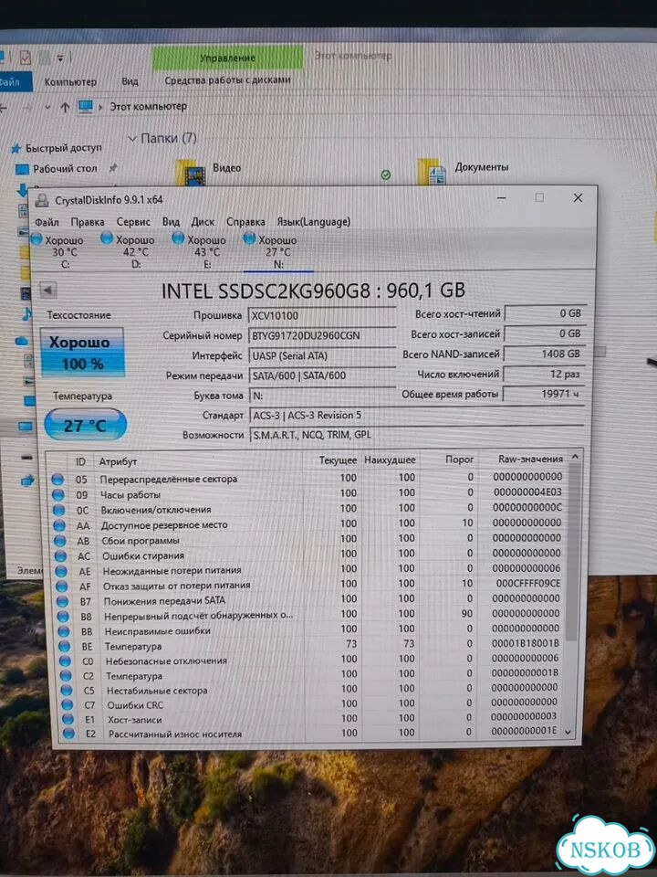The height and width of the screenshot is (877, 657).
Task: Select the B8 Непрерывный подсчёт attribute text
Action: (199, 616)
